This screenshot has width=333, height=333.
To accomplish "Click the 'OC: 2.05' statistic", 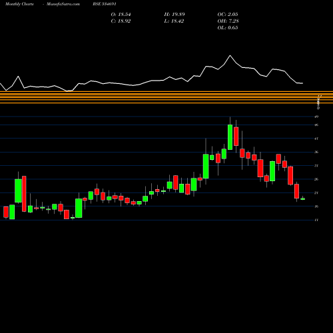I will (x=228, y=15).
